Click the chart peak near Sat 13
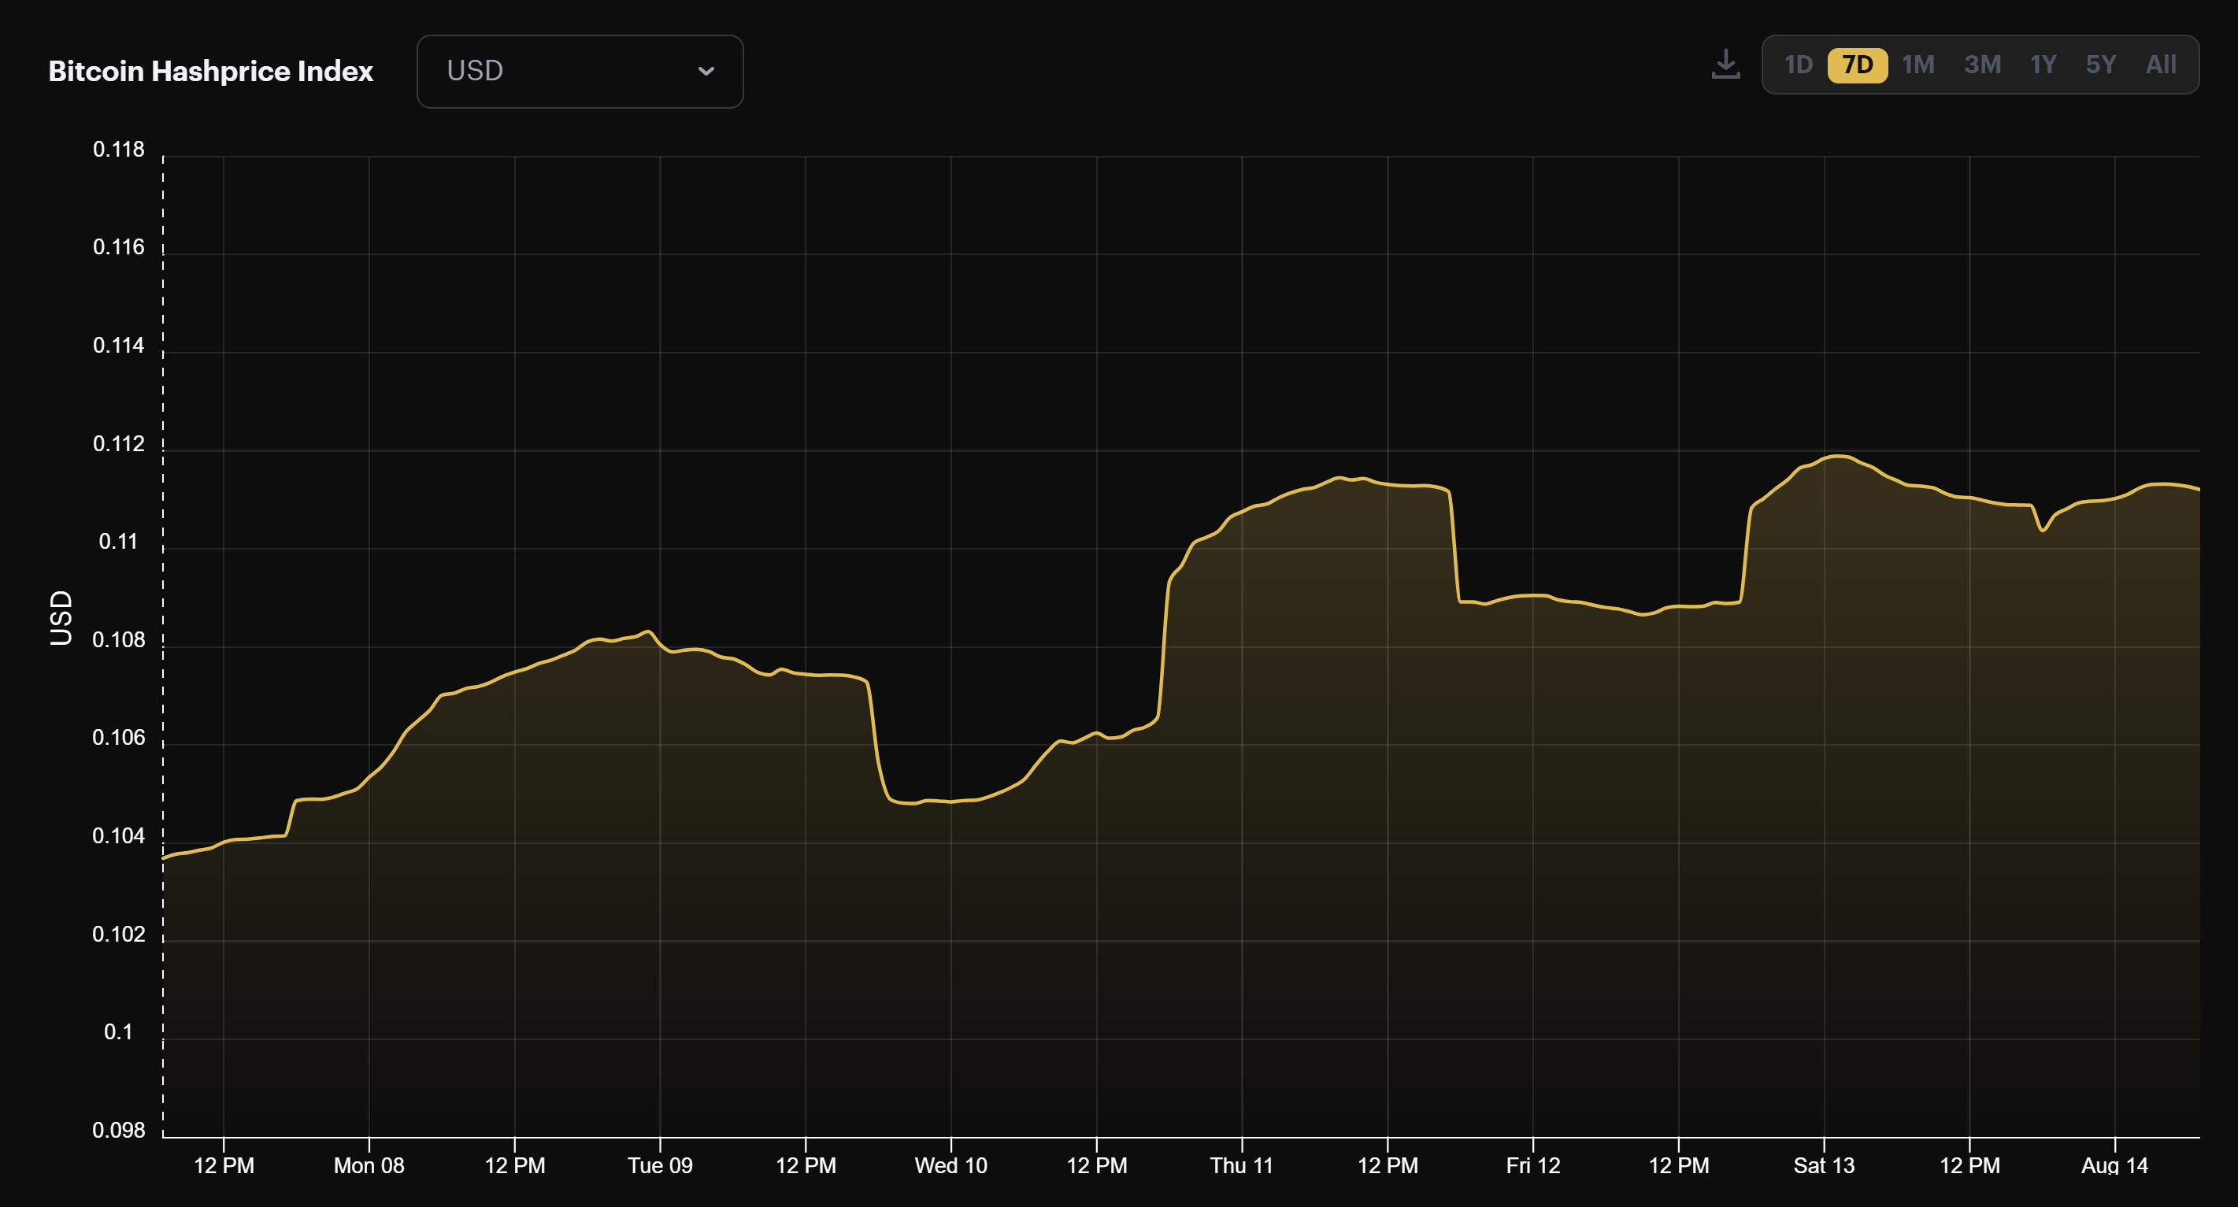 [x=1838, y=456]
